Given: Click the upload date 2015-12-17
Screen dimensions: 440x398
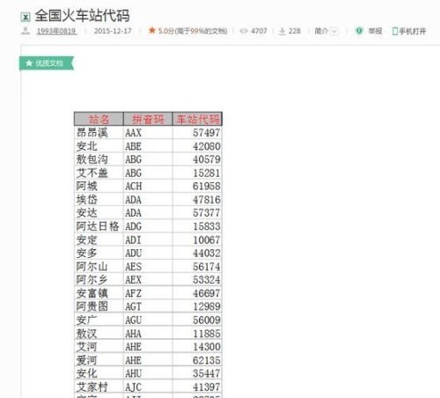Looking at the screenshot, I should click(113, 31).
